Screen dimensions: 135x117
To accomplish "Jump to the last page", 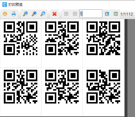I will click(116, 14).
